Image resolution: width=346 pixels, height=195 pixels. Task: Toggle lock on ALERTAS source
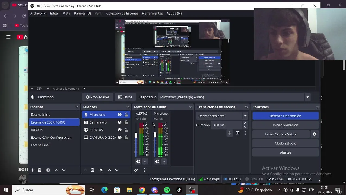pyautogui.click(x=126, y=130)
